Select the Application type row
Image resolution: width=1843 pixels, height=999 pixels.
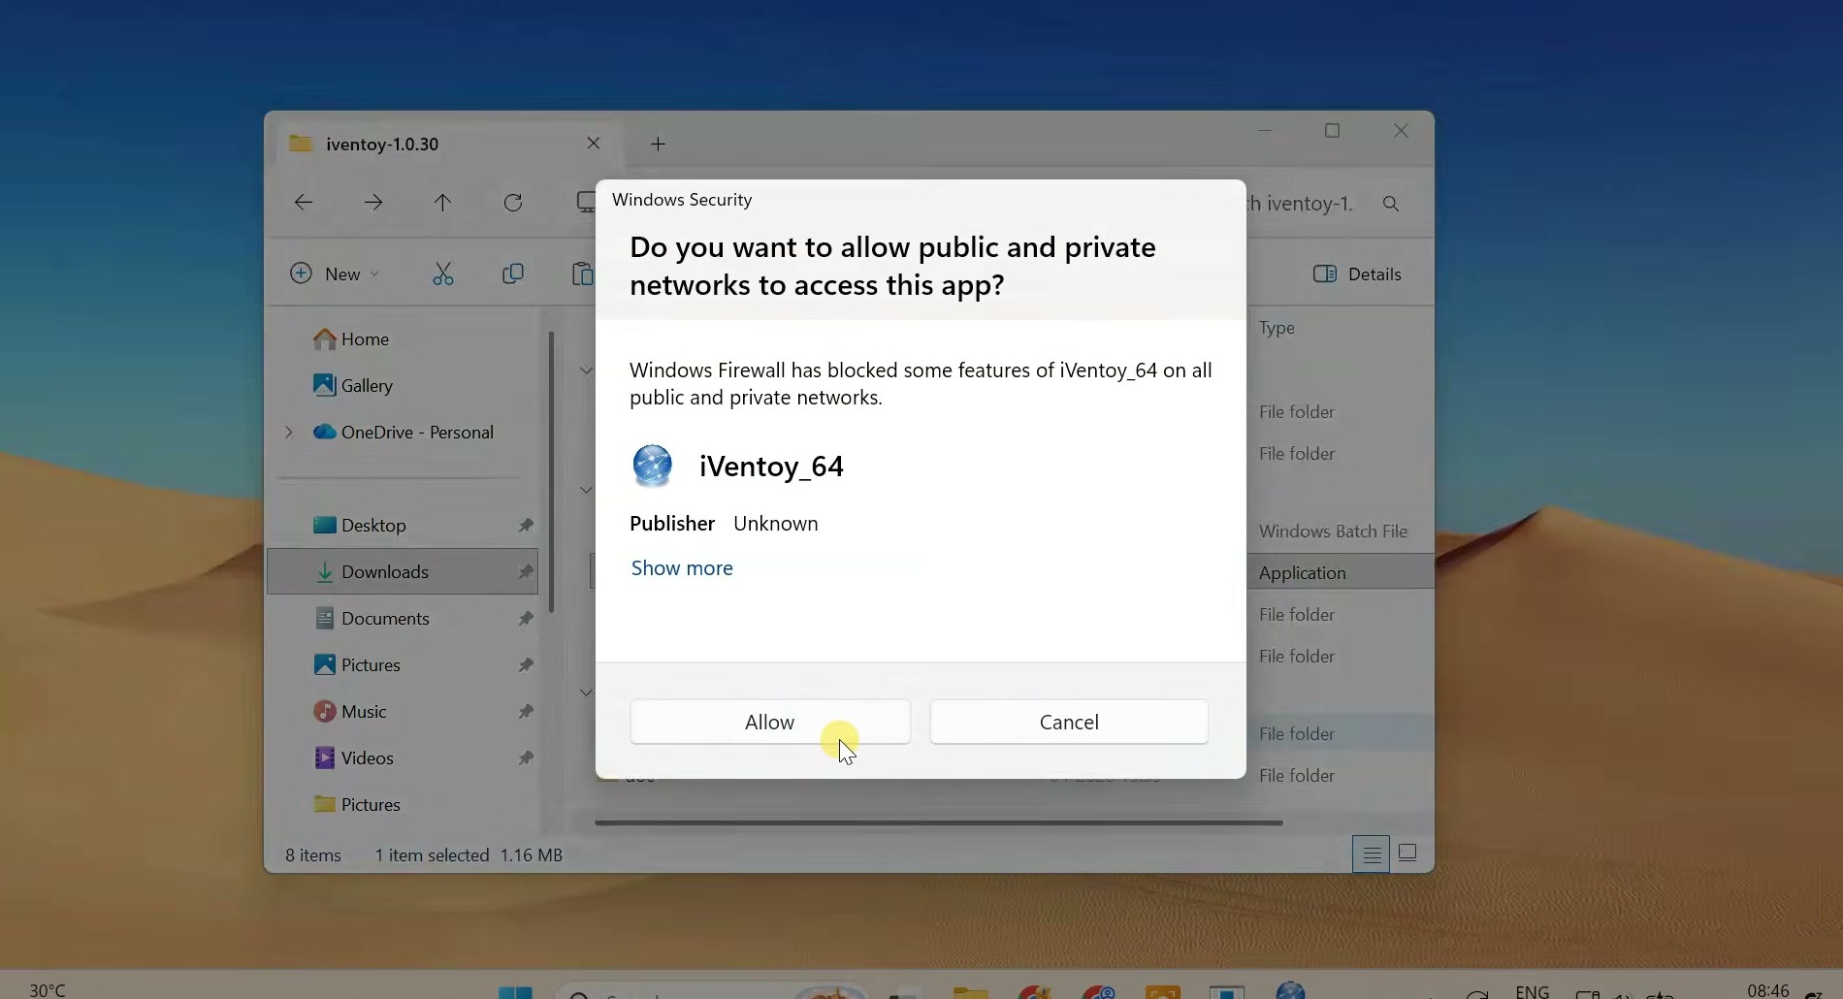pos(1341,572)
